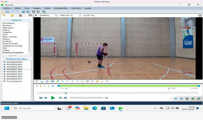Select the green pencil drawing tool
Screen dimensions: 203x120
click(57, 81)
